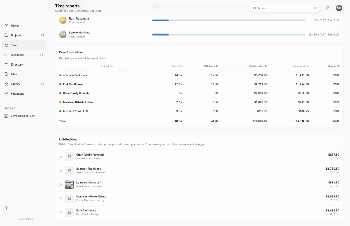350x226 pixels.
Task: Open Messages in the sidebar
Action: 24,55
